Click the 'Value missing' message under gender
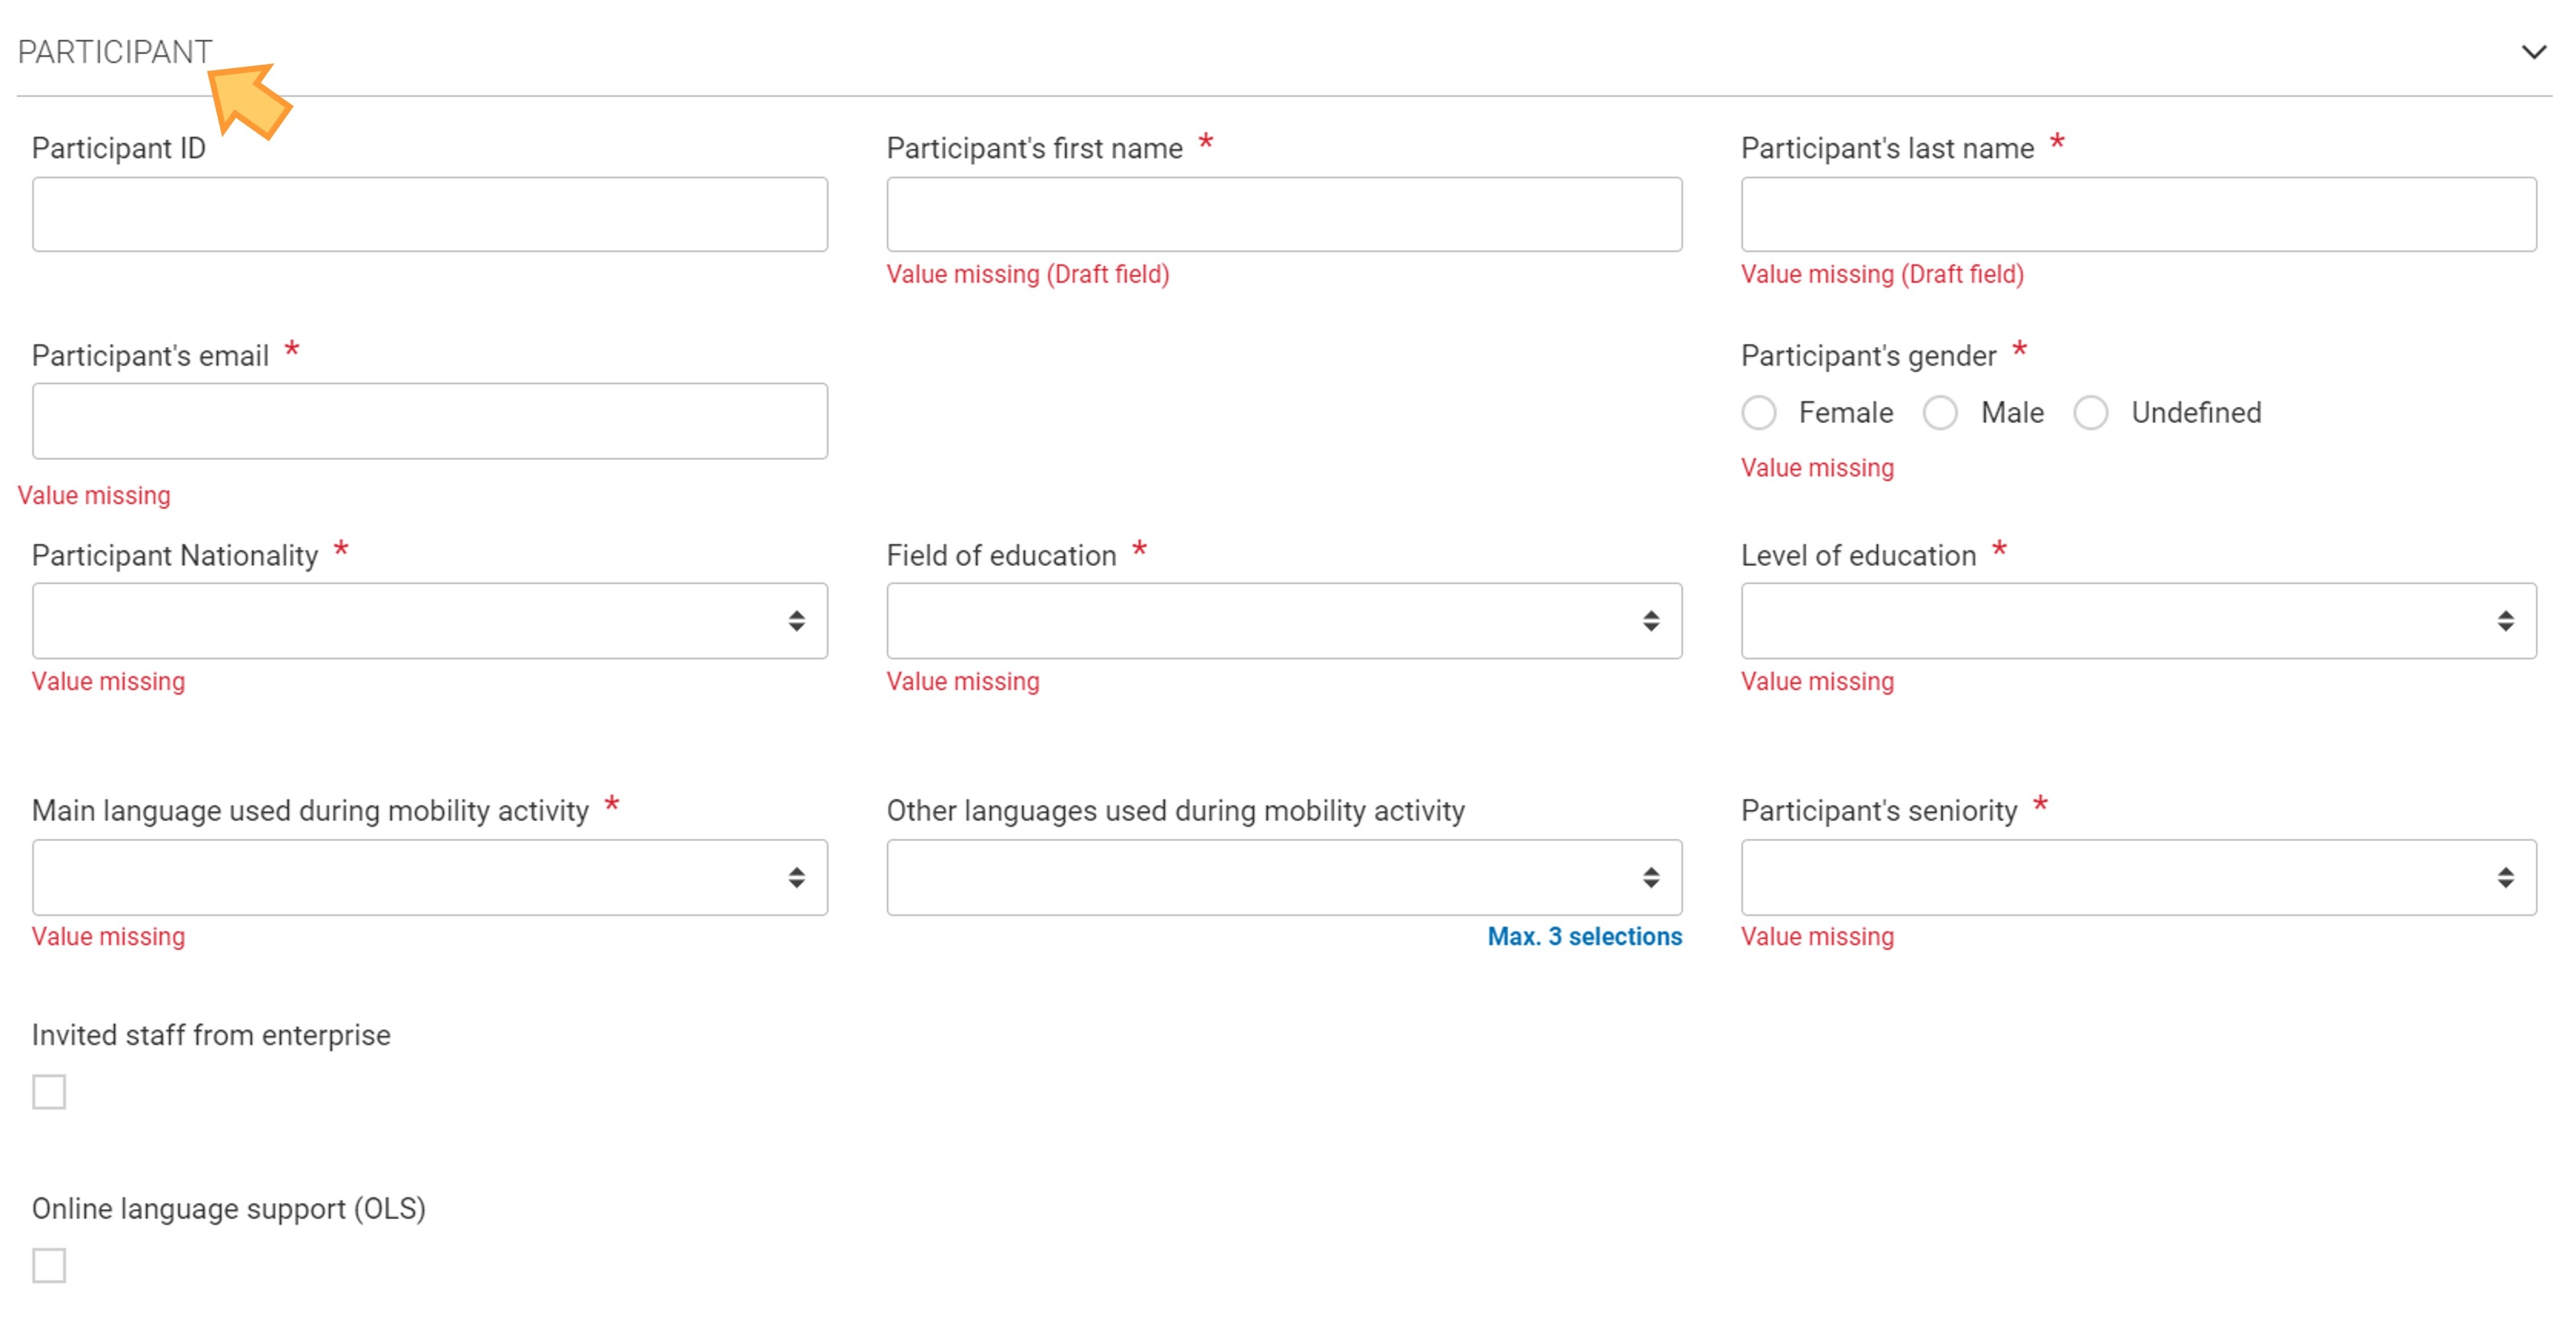 point(1817,468)
